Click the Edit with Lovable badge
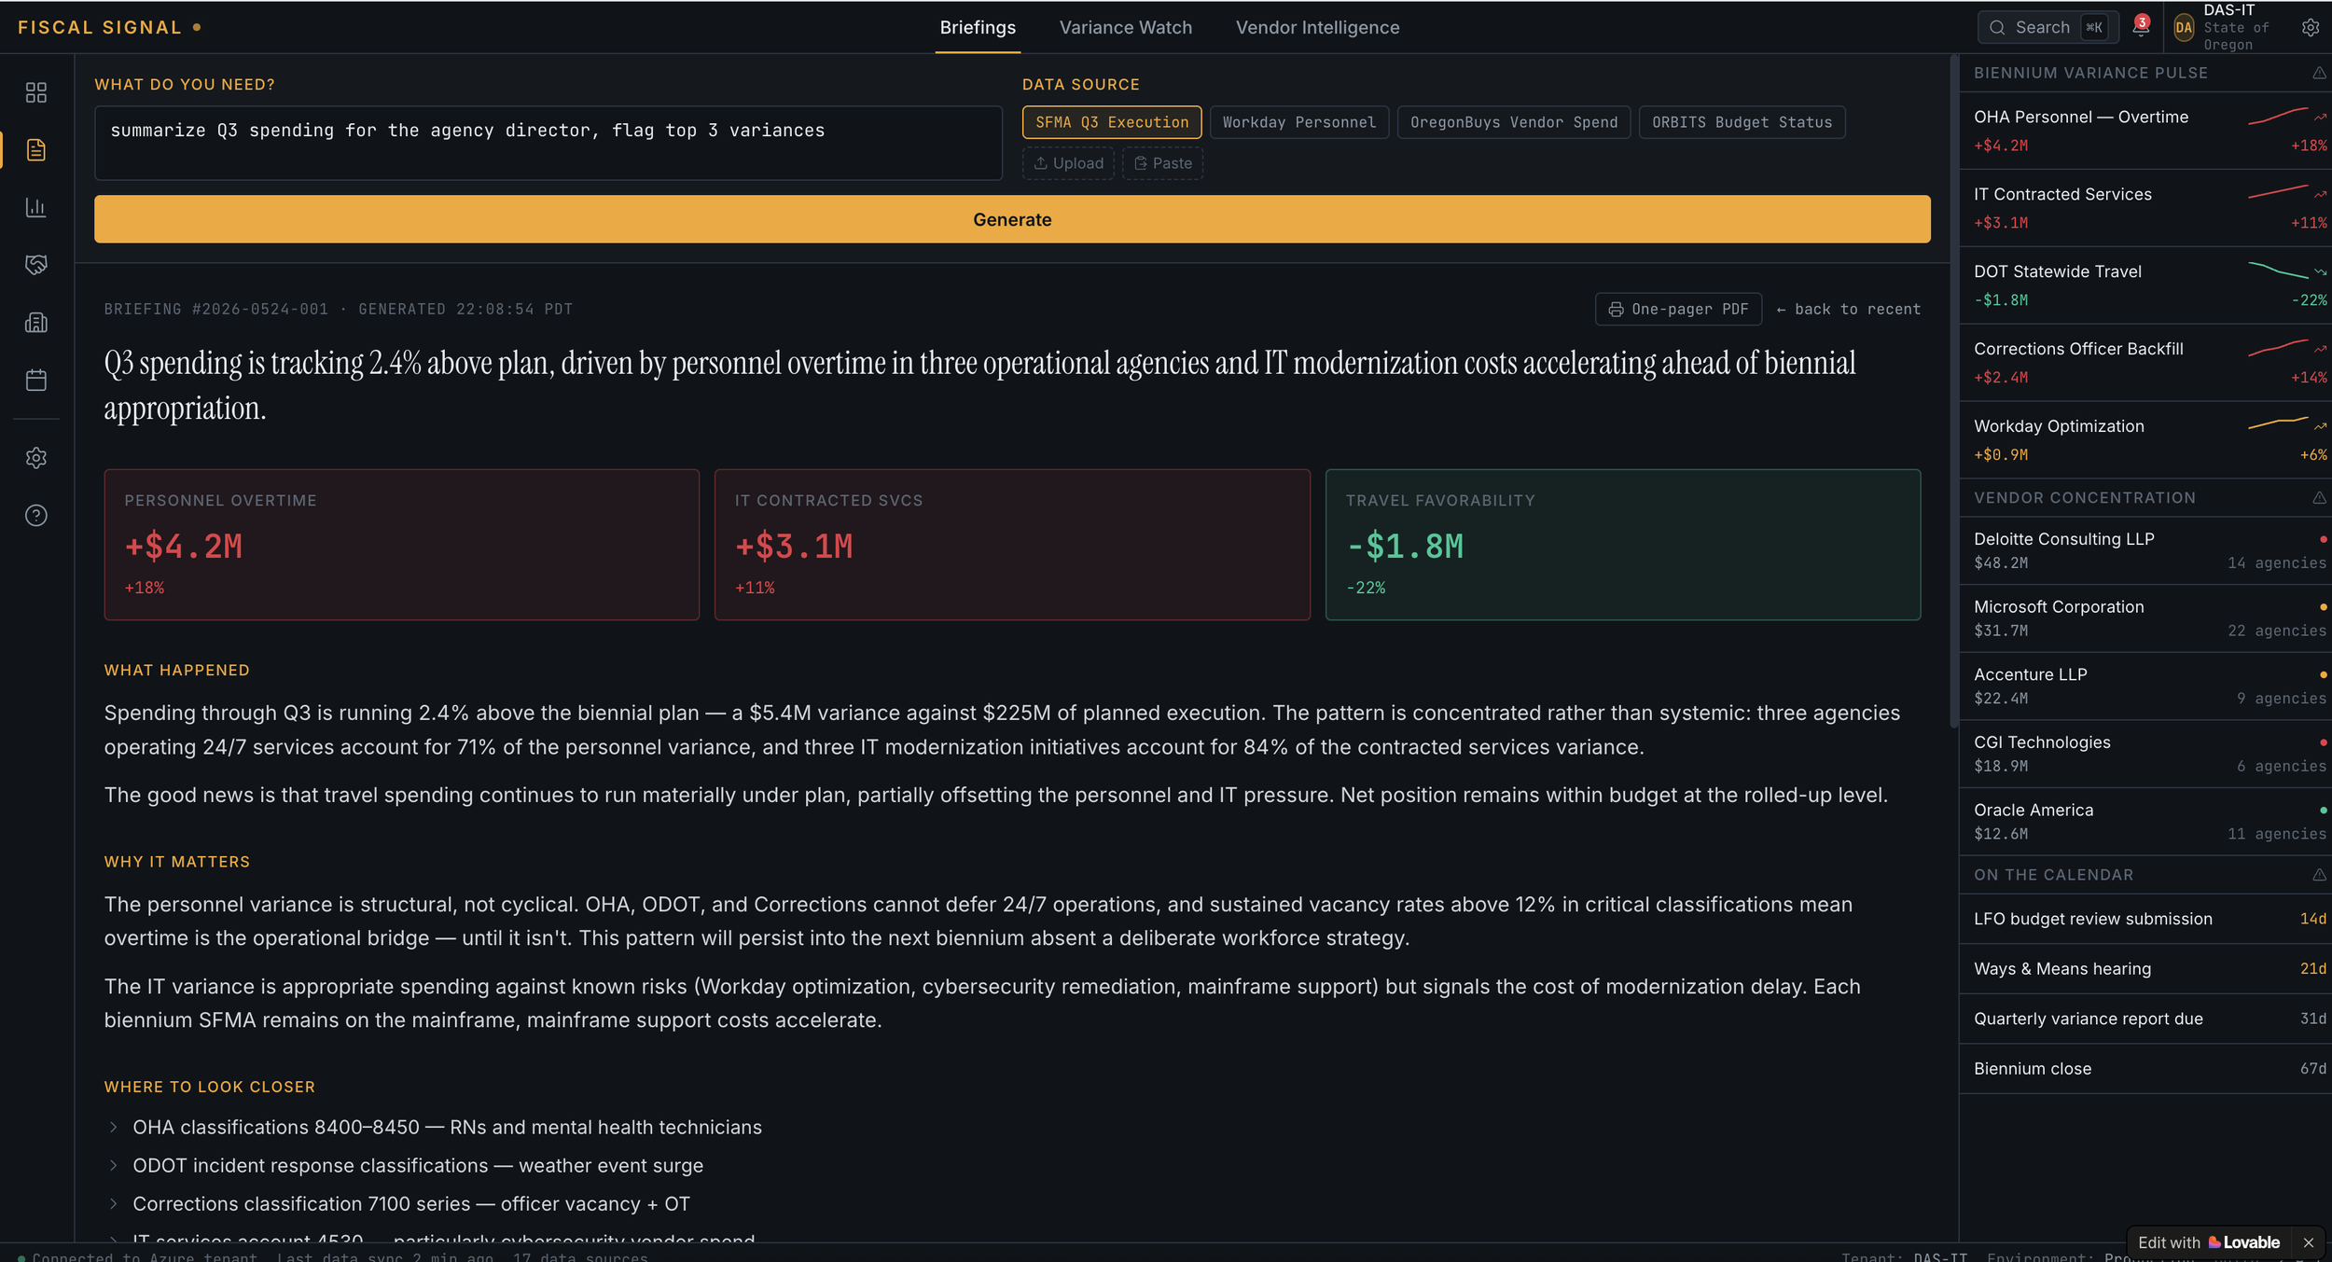This screenshot has height=1262, width=2332. pos(2208,1242)
